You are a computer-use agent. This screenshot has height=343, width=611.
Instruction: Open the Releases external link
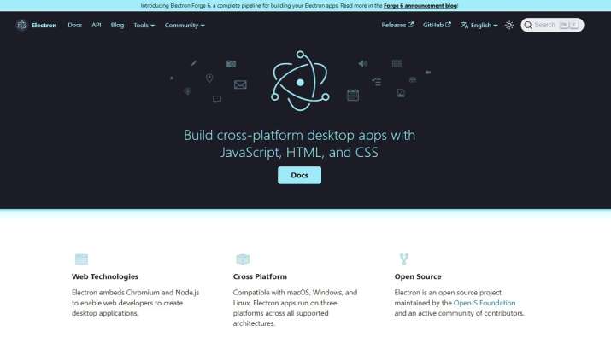tap(397, 25)
